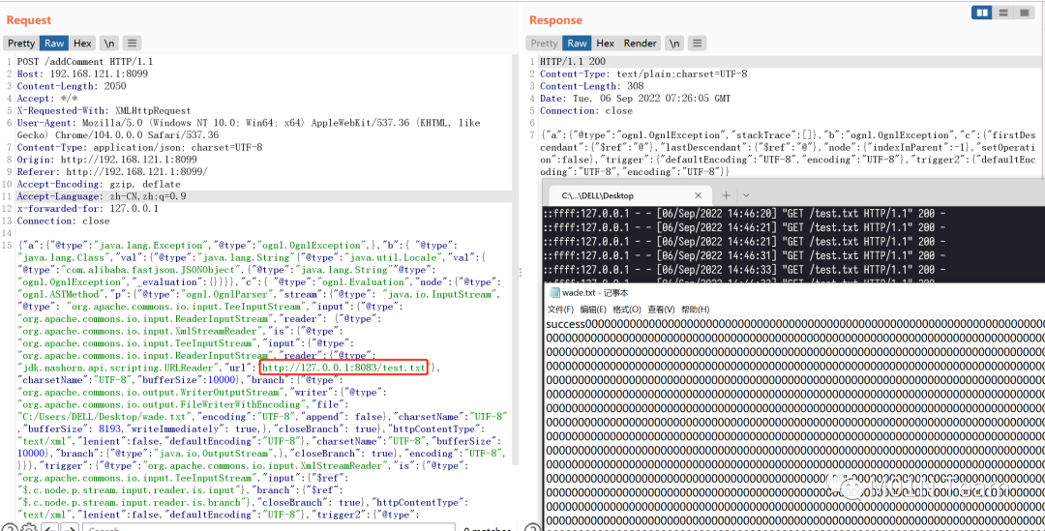
Task: Open the 帮助(H) menu in Notepad
Action: pyautogui.click(x=695, y=310)
